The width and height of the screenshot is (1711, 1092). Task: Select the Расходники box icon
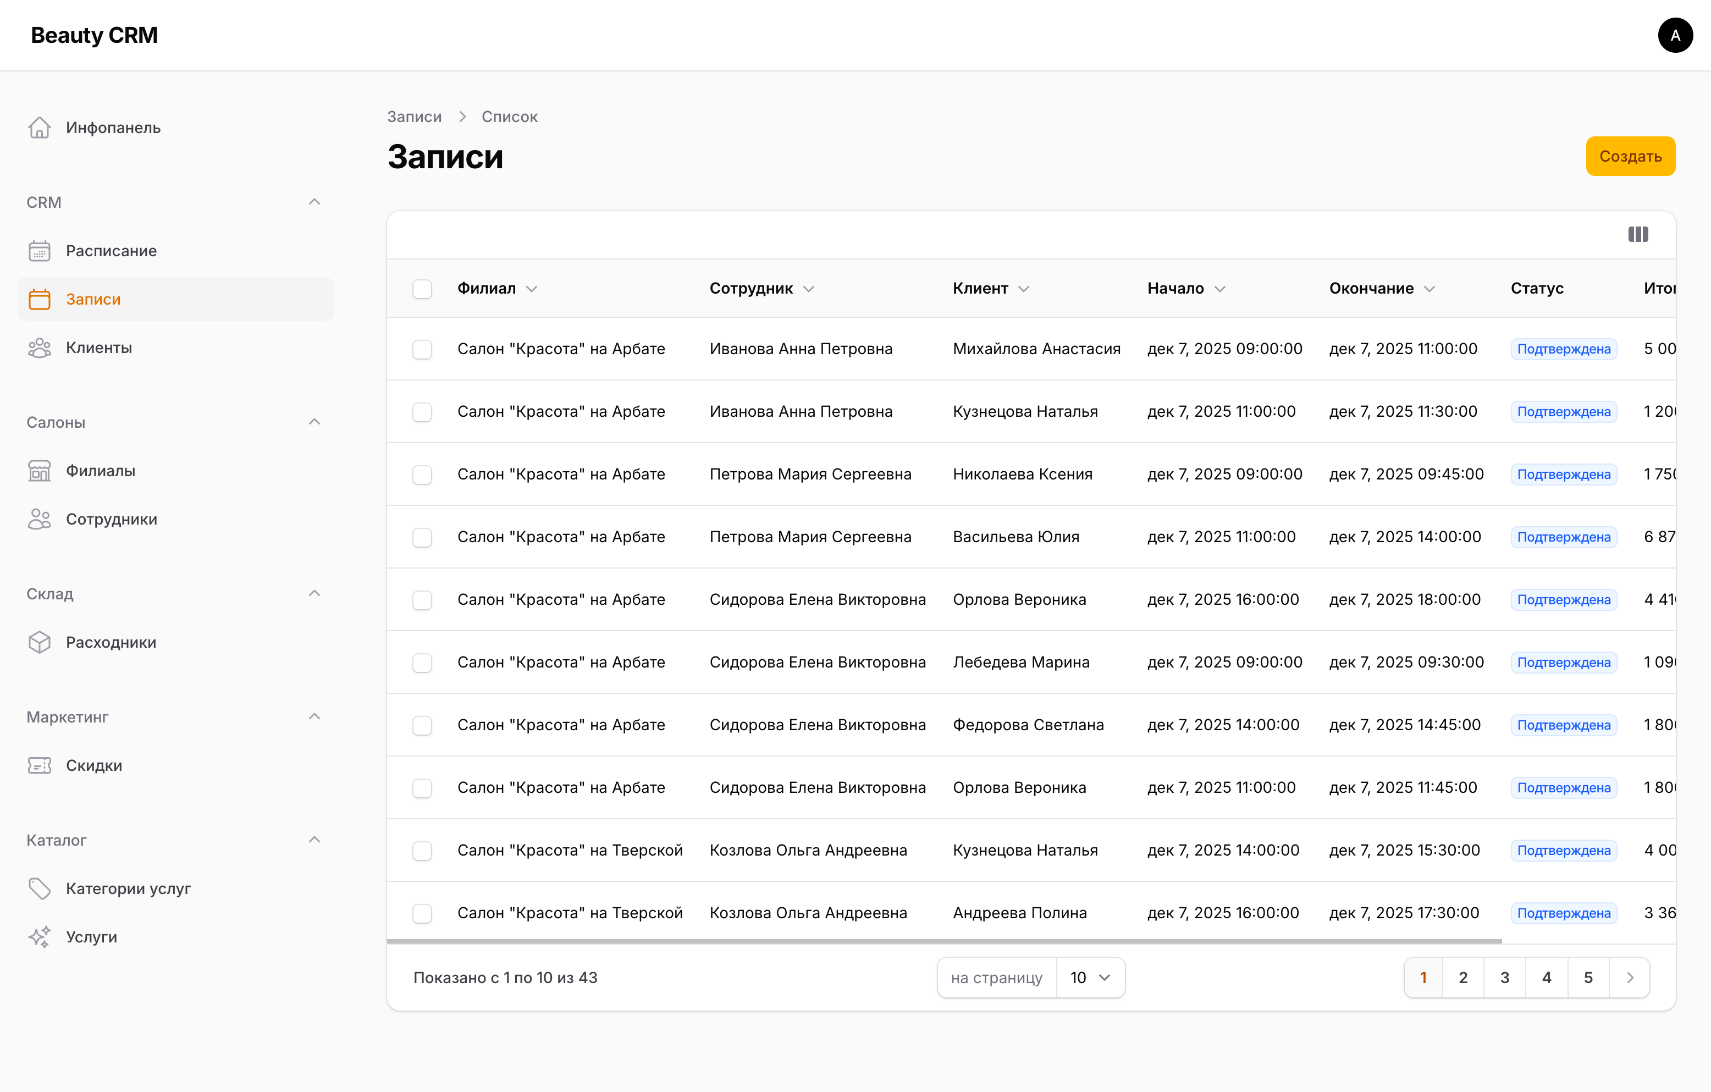click(x=40, y=642)
